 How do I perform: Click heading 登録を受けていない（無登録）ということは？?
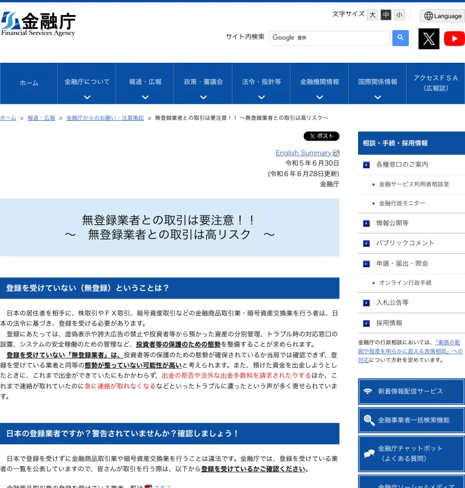click(x=170, y=288)
